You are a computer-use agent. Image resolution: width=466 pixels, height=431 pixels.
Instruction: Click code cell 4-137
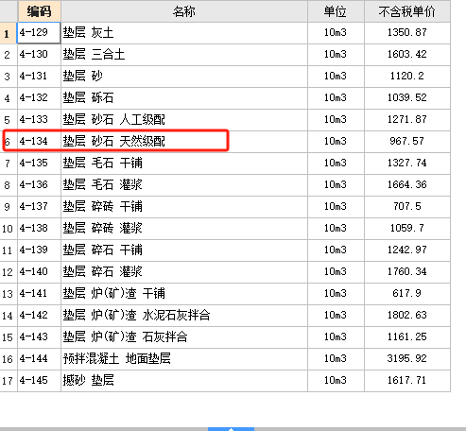click(x=39, y=207)
